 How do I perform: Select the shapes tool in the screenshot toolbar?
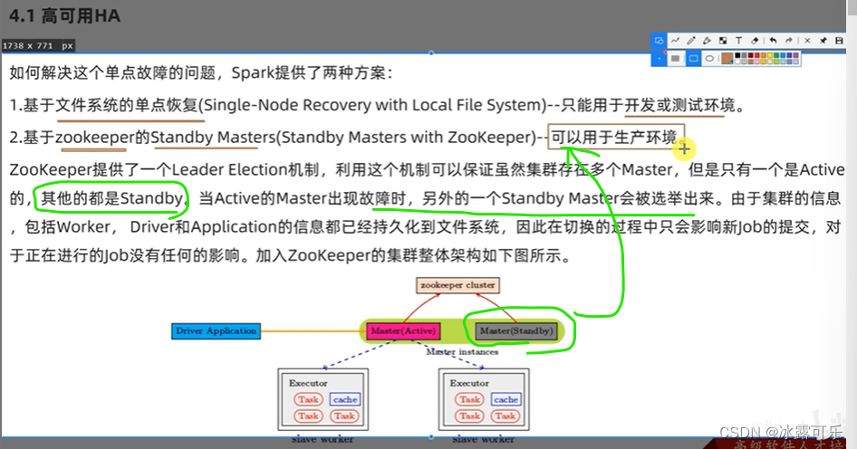660,41
